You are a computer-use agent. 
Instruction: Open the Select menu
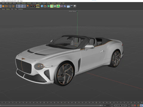3,3
